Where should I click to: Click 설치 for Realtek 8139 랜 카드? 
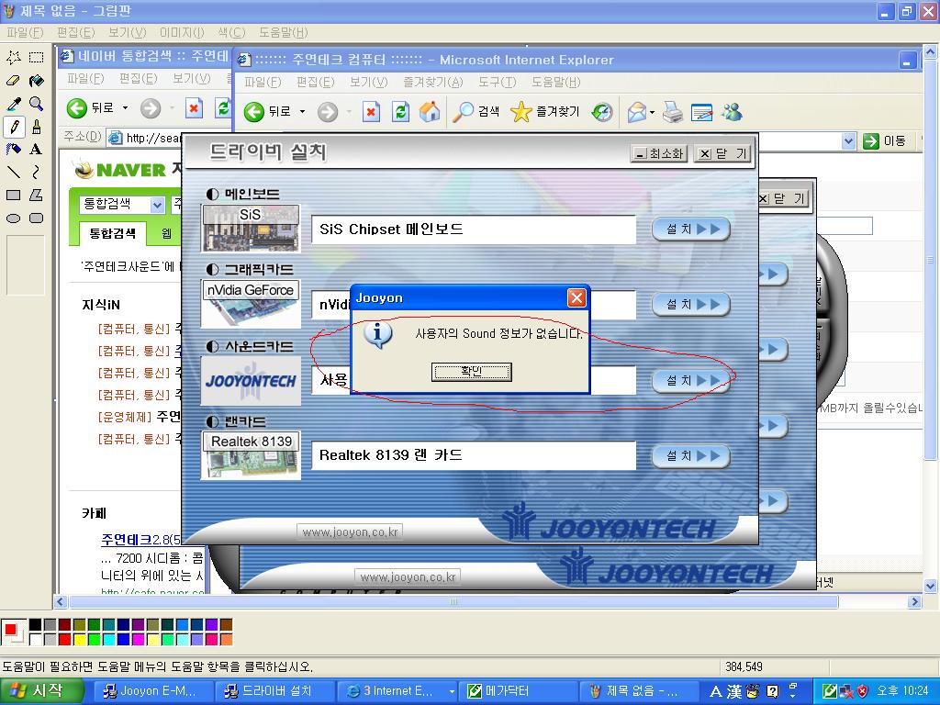tap(691, 455)
